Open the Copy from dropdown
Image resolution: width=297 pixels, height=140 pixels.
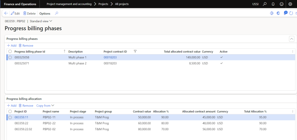(x=45, y=106)
